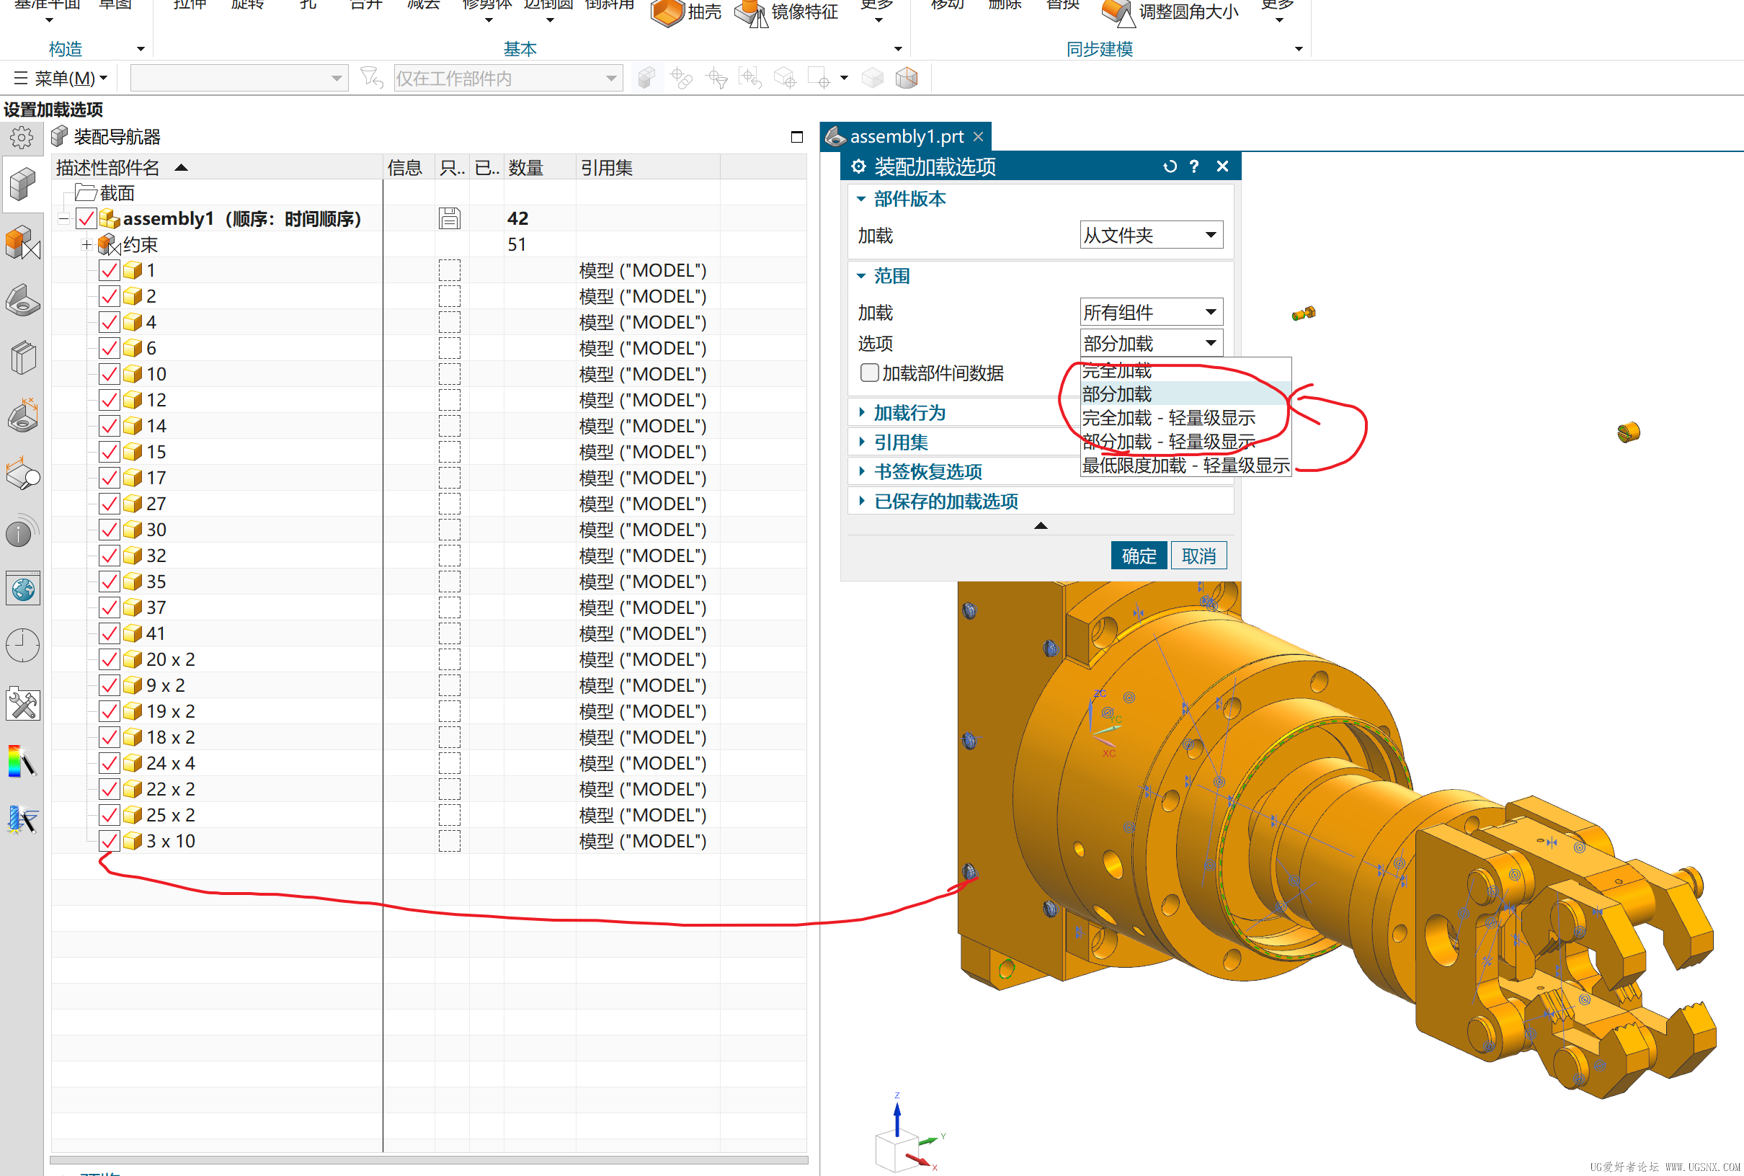Uncheck component 27 visibility checkbox
This screenshot has width=1744, height=1176.
(110, 504)
